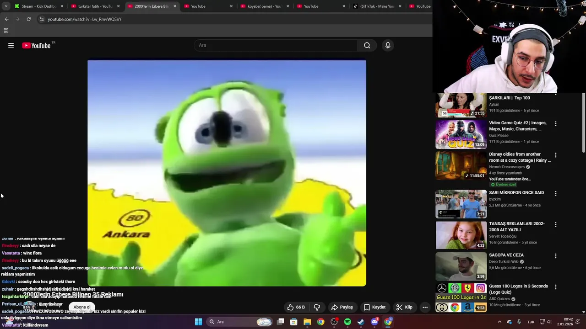Click the page's vertical scrollbar

tap(584, 123)
